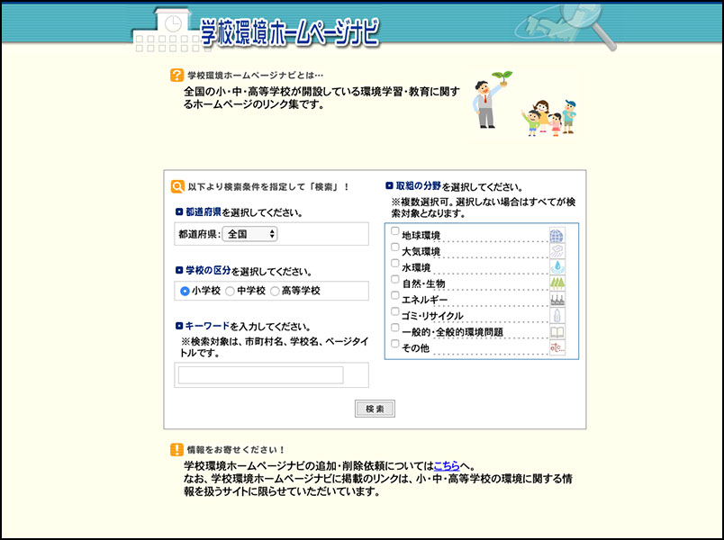Enable the 水環境 checkbox
Image resolution: width=724 pixels, height=540 pixels.
click(394, 264)
